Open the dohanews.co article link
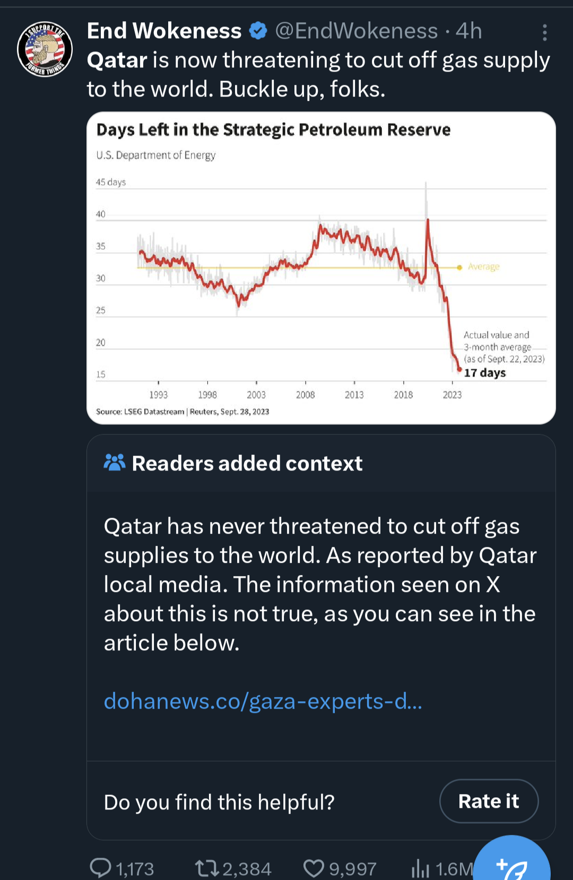Image resolution: width=573 pixels, height=880 pixels. pos(263,701)
